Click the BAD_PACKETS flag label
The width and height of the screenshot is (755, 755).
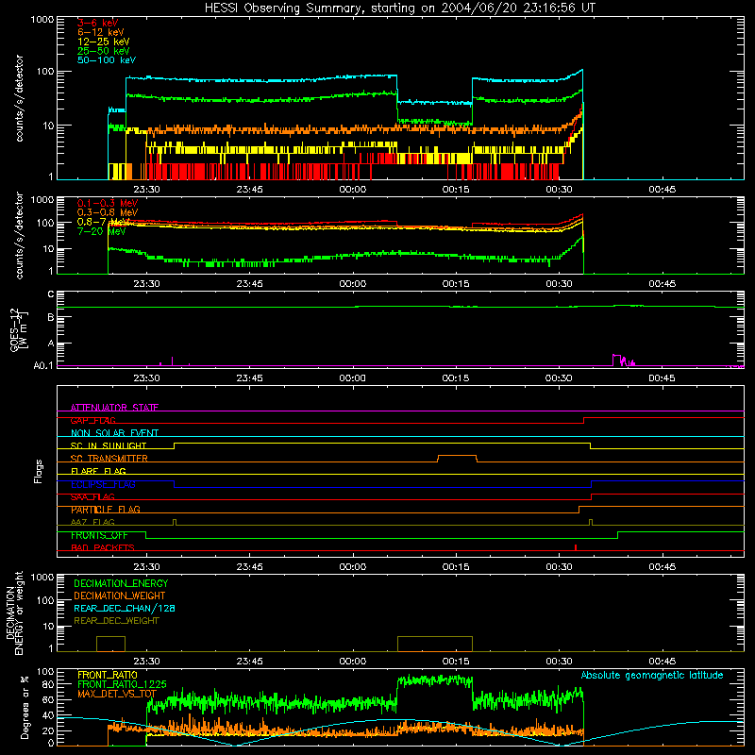[x=103, y=547]
